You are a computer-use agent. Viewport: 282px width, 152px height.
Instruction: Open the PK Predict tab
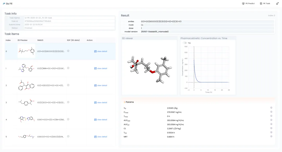[248, 4]
